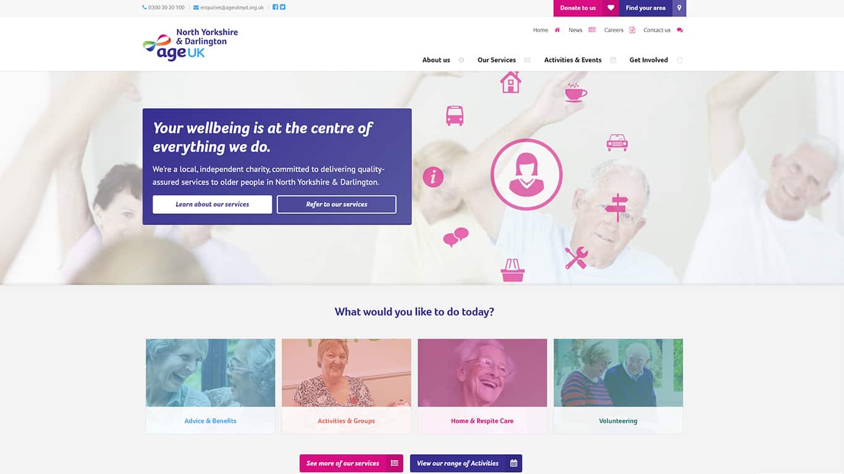The image size is (844, 474).
Task: Click the Donate to us button
Action: [578, 8]
